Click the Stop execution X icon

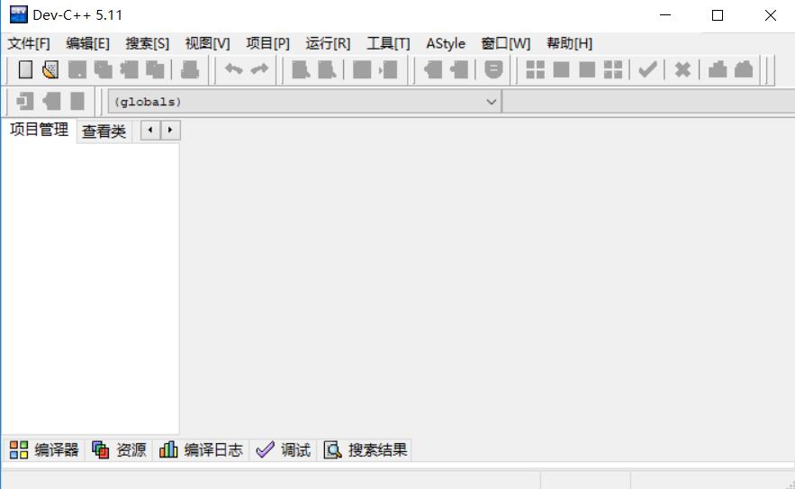pyautogui.click(x=682, y=69)
